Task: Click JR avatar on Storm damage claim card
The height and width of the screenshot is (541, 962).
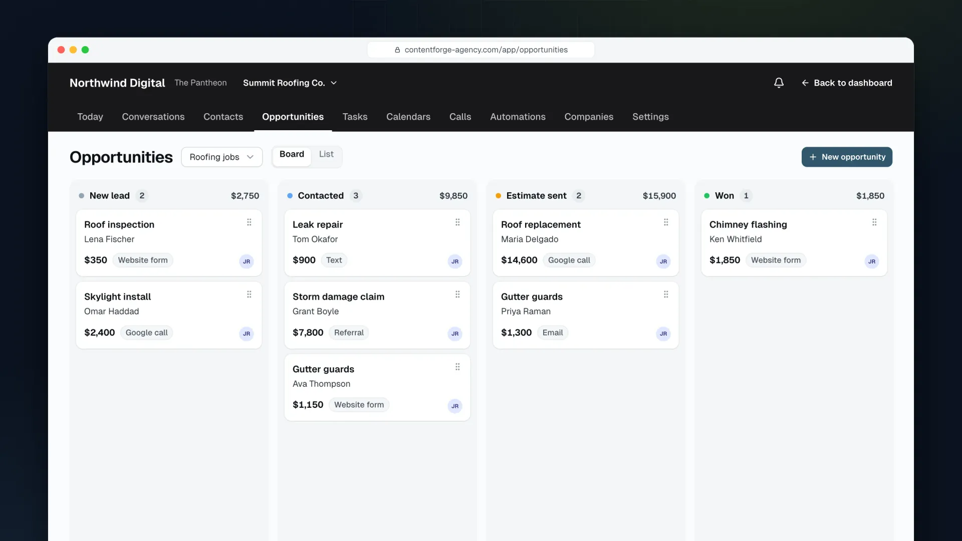Action: tap(455, 334)
